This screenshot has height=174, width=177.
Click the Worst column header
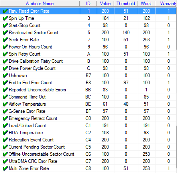pos(146,4)
